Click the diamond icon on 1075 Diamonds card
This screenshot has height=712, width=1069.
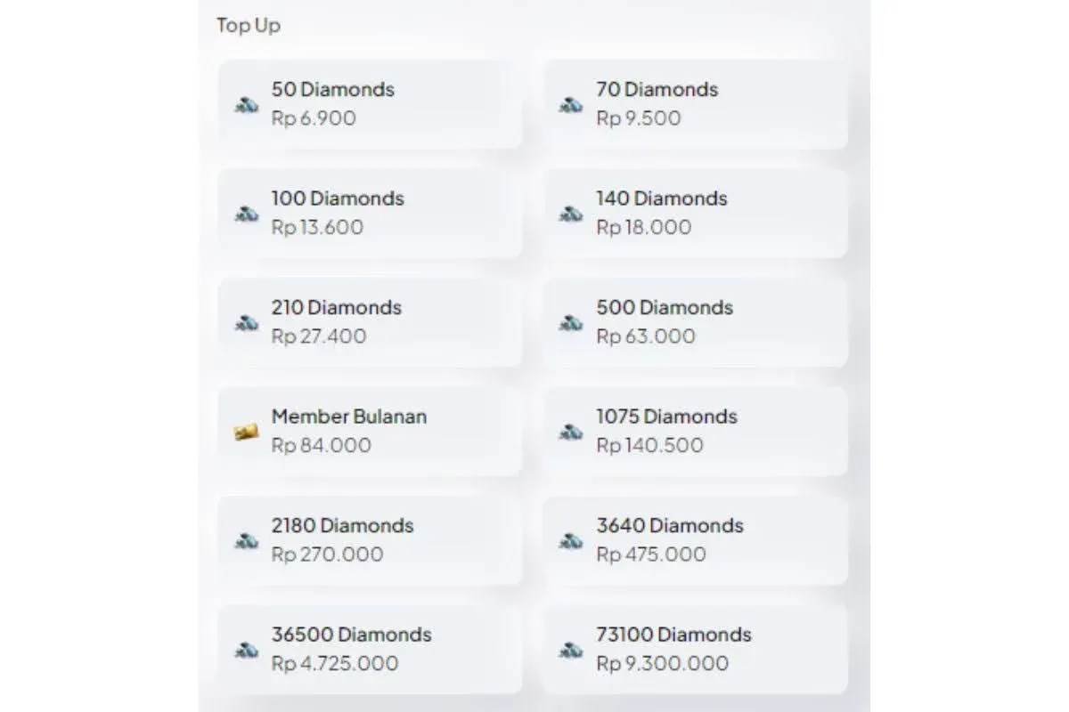coord(570,431)
